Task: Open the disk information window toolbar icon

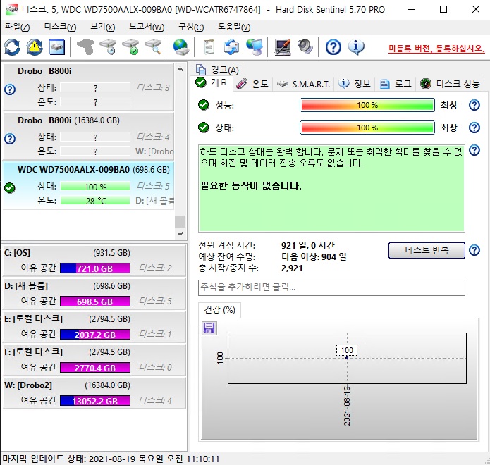Action: pyautogui.click(x=57, y=47)
